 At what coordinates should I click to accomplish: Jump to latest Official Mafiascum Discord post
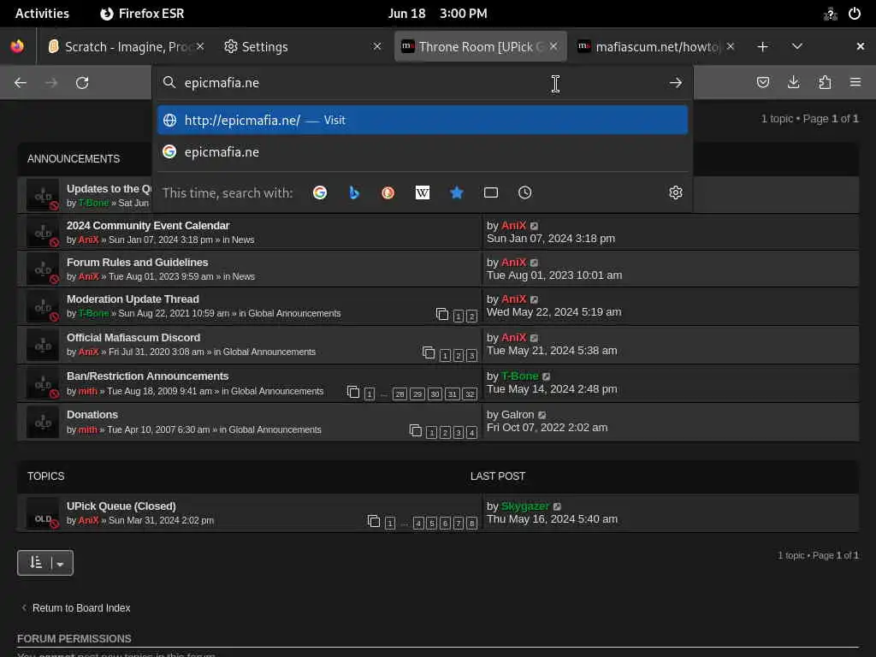tap(534, 338)
